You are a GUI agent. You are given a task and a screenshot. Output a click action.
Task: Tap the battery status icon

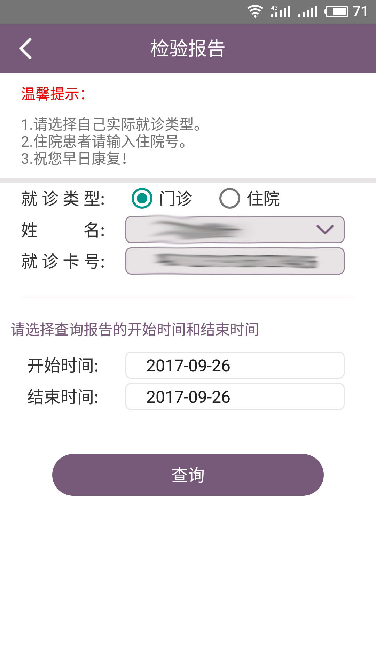click(x=336, y=11)
